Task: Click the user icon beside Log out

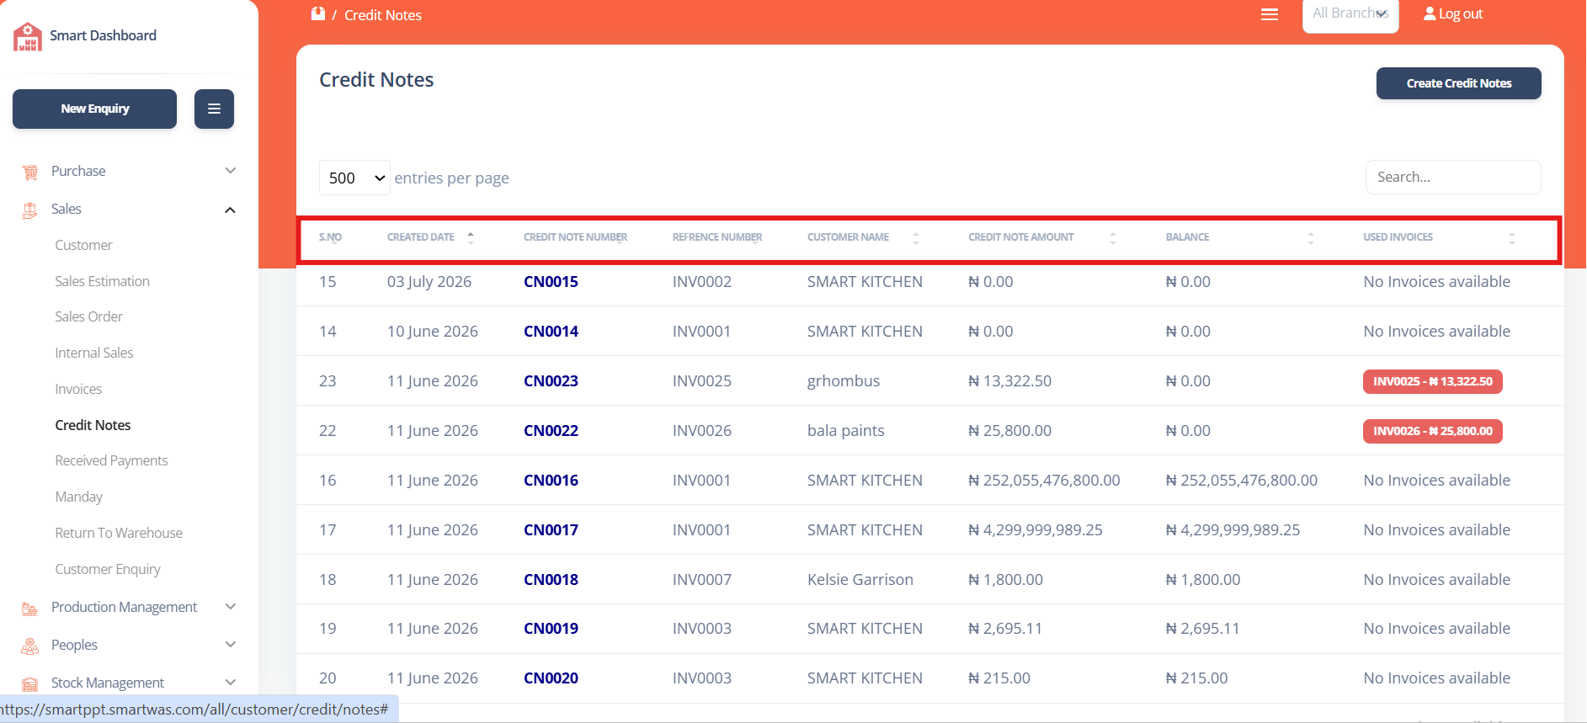Action: [1430, 13]
